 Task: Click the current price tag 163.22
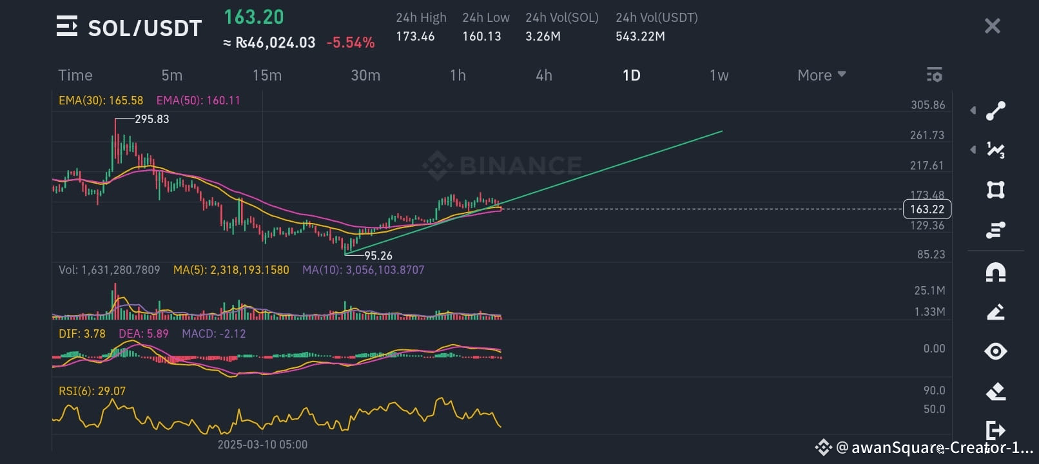[927, 209]
